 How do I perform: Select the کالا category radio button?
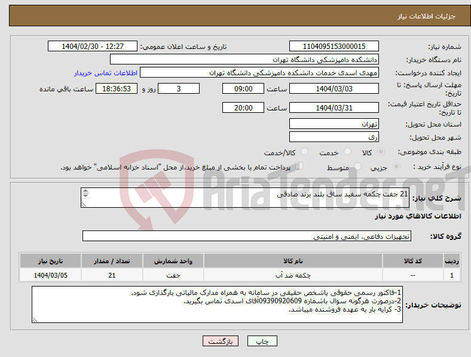pos(381,152)
